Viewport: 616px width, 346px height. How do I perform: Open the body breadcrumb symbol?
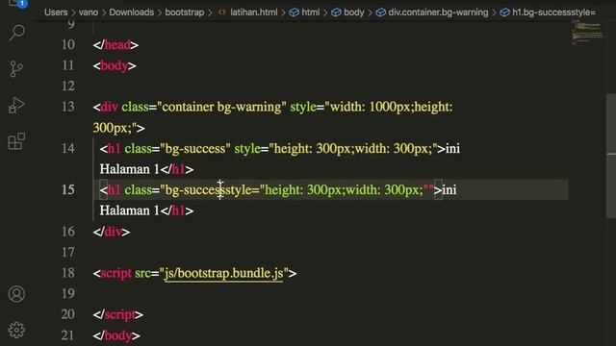[347, 12]
